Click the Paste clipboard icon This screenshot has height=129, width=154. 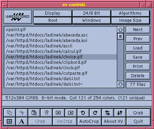tap(34, 113)
